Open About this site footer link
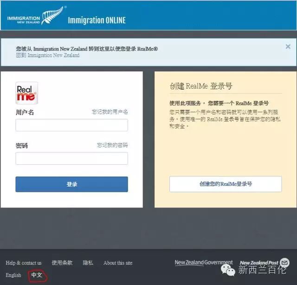 coord(118,263)
